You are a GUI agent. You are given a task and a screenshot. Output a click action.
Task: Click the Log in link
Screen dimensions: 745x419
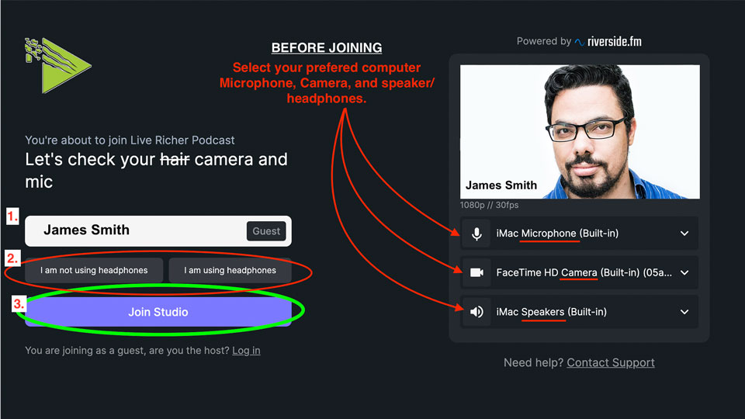(x=246, y=351)
